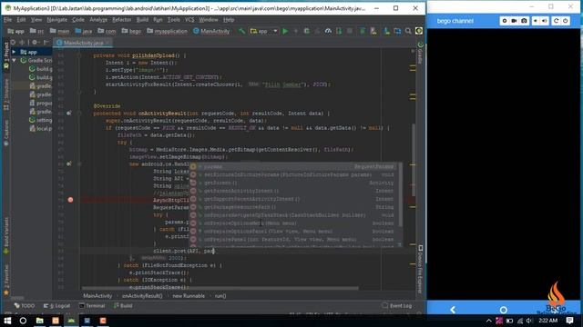Open proguard file in Project tree

click(x=40, y=103)
